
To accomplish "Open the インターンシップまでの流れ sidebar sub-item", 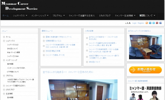I will pyautogui.click(x=16, y=68).
